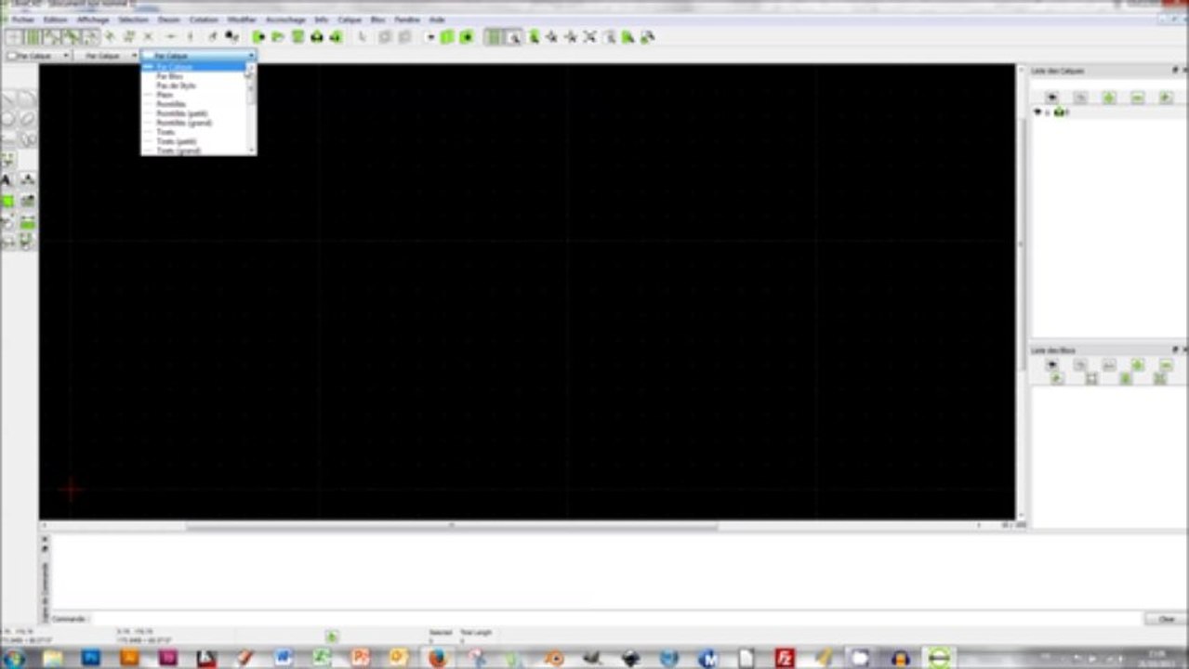Select Pointillés (petit) line type
The height and width of the screenshot is (669, 1189).
(193, 113)
